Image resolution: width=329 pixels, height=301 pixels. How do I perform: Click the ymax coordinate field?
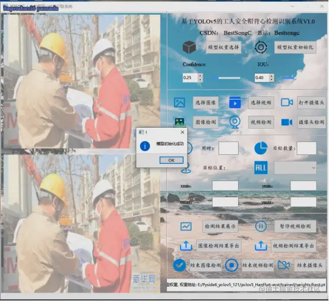click(x=303, y=202)
